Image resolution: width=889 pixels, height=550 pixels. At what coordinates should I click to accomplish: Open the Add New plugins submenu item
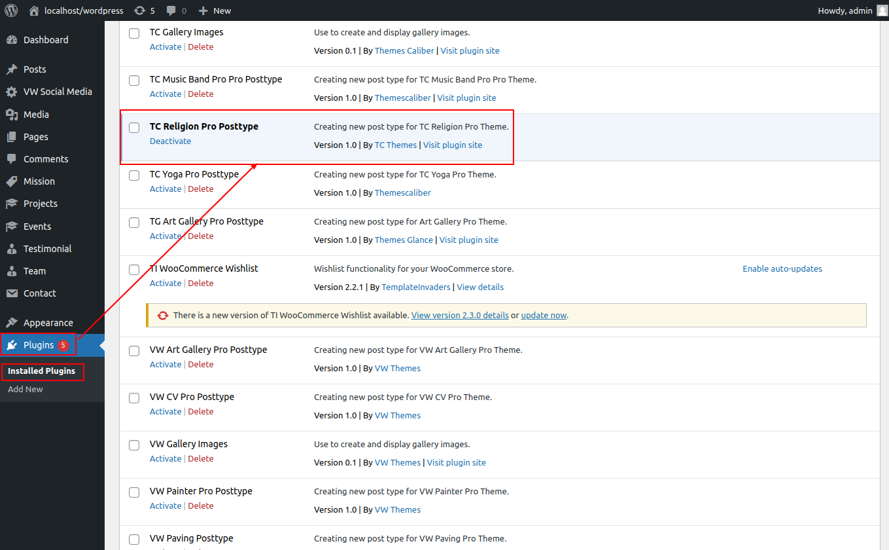(x=26, y=390)
